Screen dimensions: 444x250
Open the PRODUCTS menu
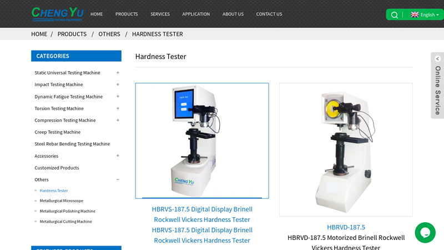pos(127,14)
